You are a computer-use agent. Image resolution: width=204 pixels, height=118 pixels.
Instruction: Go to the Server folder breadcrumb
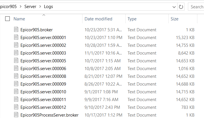pyautogui.click(x=30, y=7)
